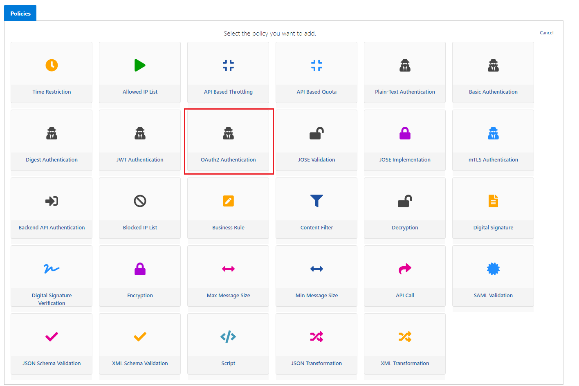Click the Content Filter funnel icon
The width and height of the screenshot is (579, 386).
[x=316, y=201]
